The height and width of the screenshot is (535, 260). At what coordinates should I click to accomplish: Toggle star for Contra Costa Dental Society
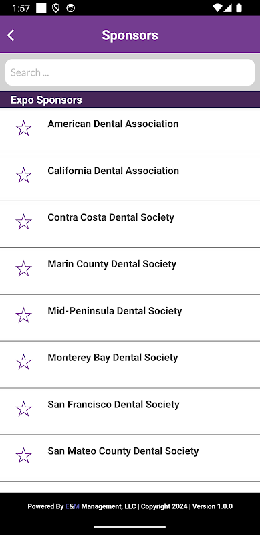23,222
